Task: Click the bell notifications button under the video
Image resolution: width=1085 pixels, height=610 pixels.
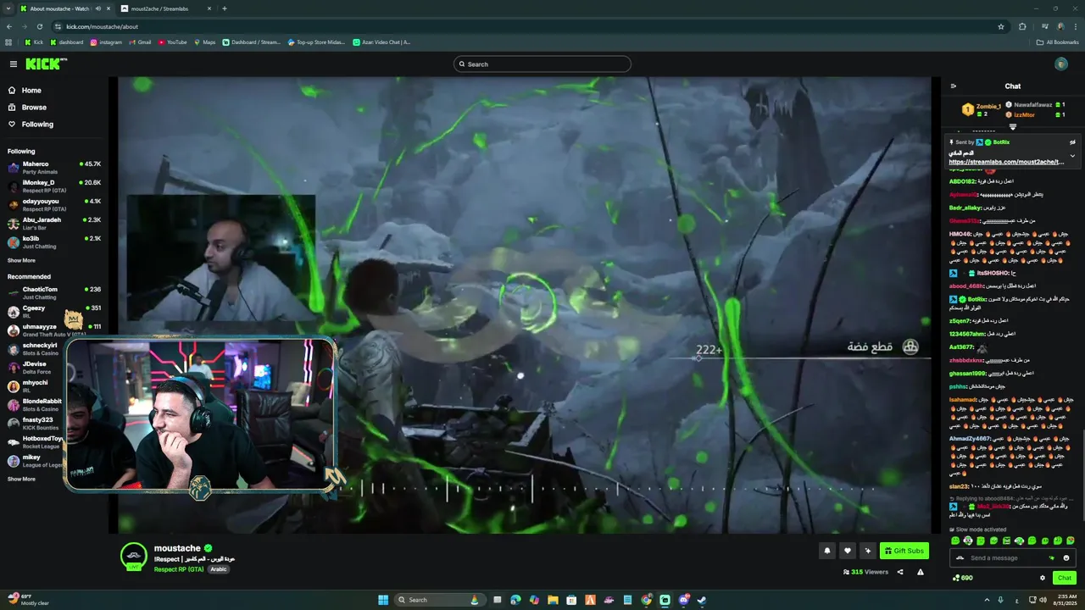Action: 827,551
